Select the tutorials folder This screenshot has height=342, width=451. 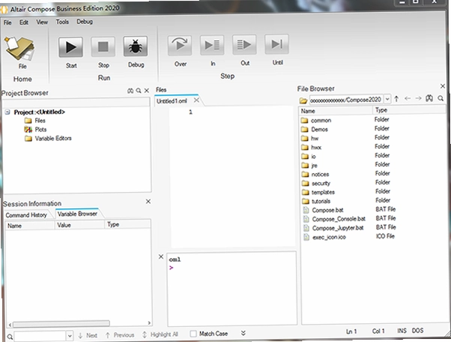(x=321, y=201)
